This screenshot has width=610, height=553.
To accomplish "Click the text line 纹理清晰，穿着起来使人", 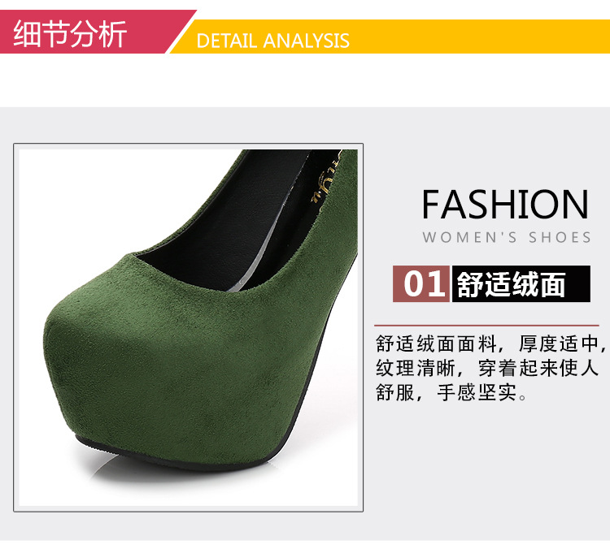I will [486, 368].
